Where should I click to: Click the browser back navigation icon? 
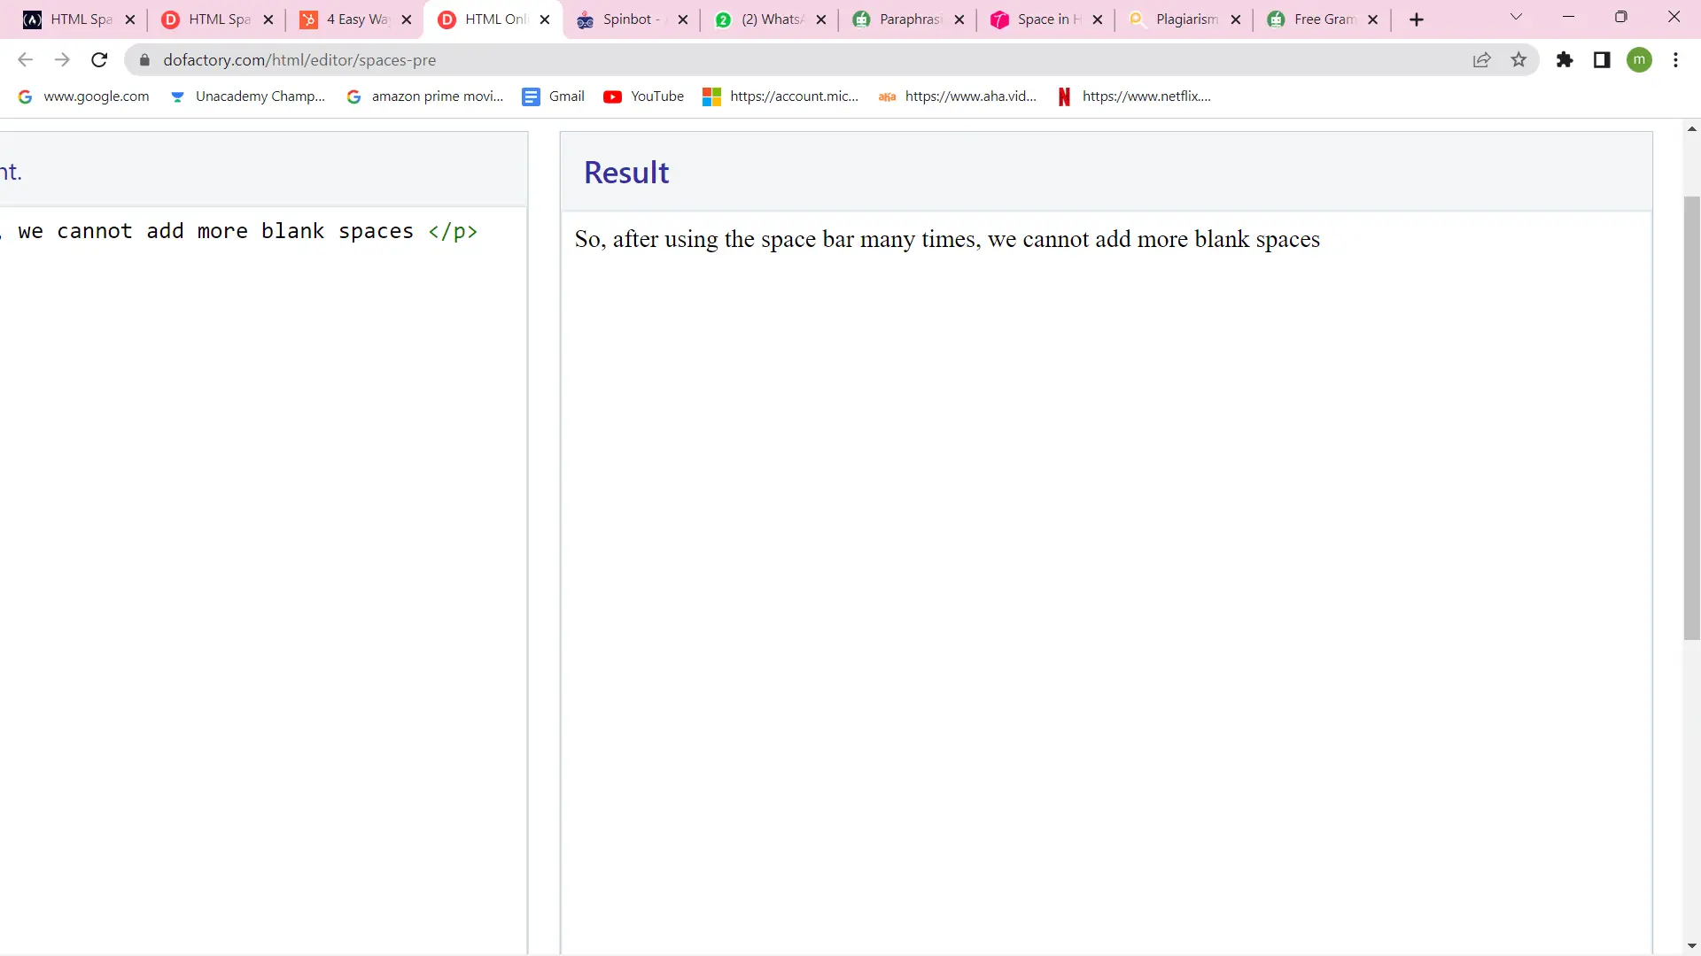coord(26,59)
